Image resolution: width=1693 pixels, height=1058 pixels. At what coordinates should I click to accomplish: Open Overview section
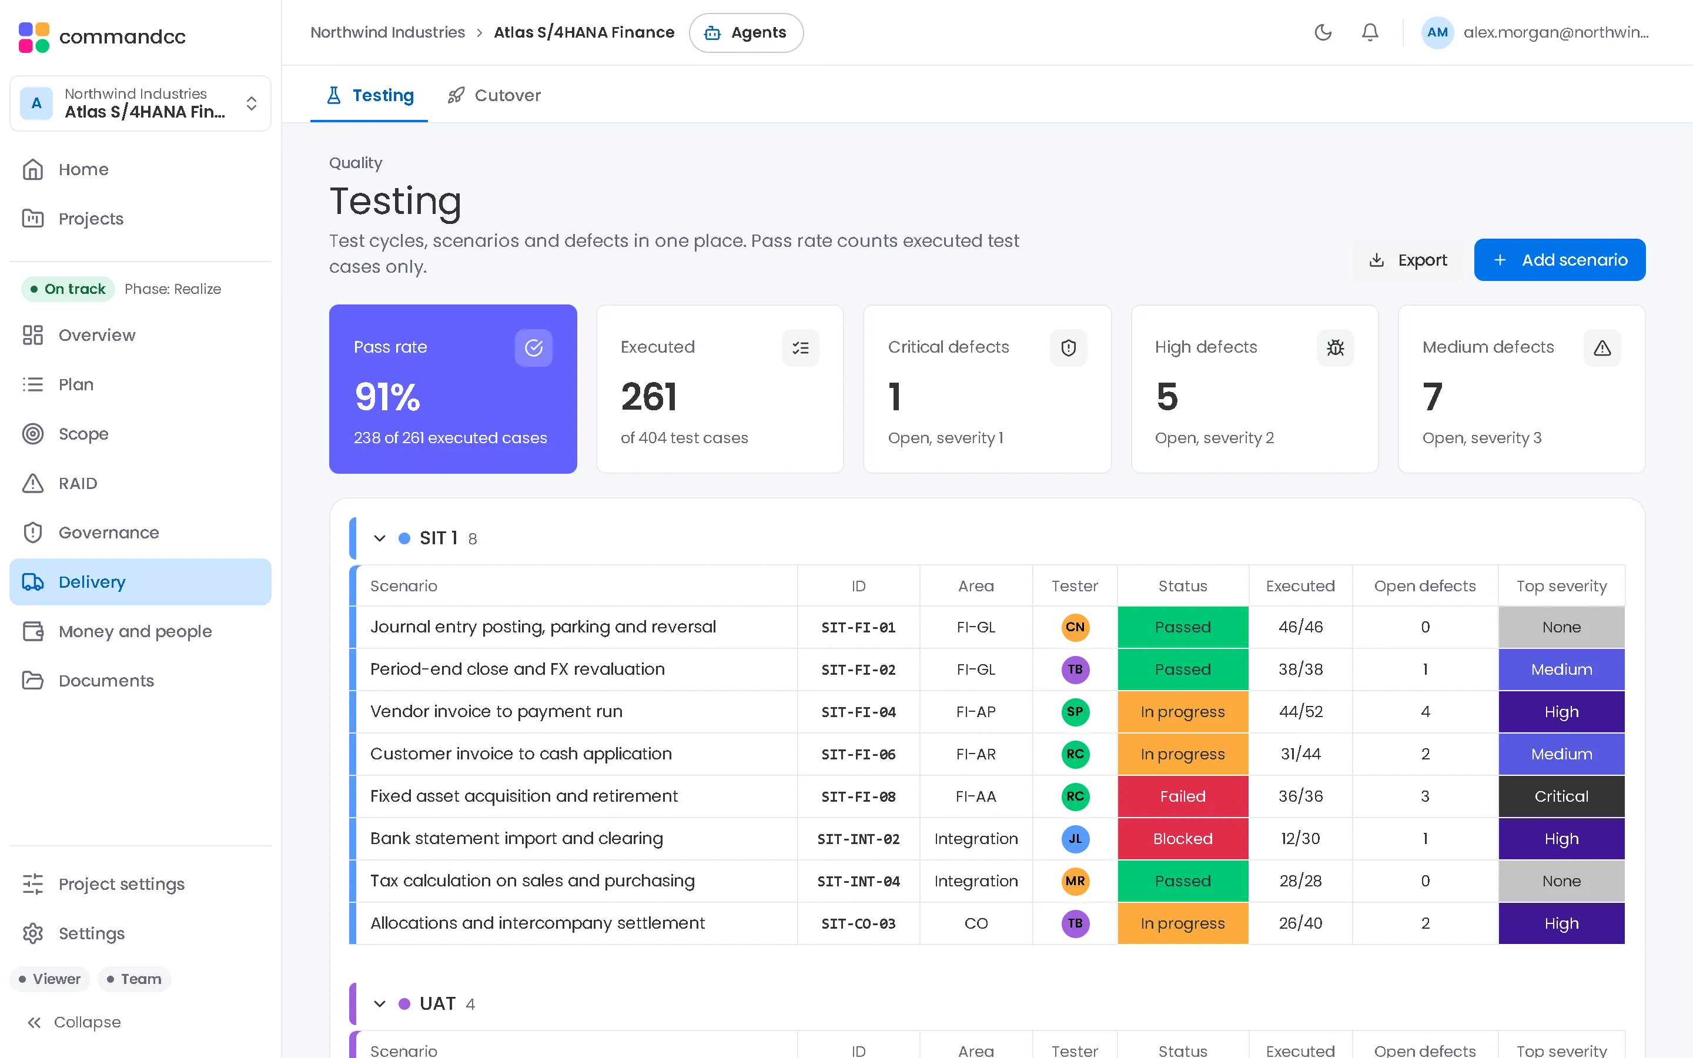point(140,335)
